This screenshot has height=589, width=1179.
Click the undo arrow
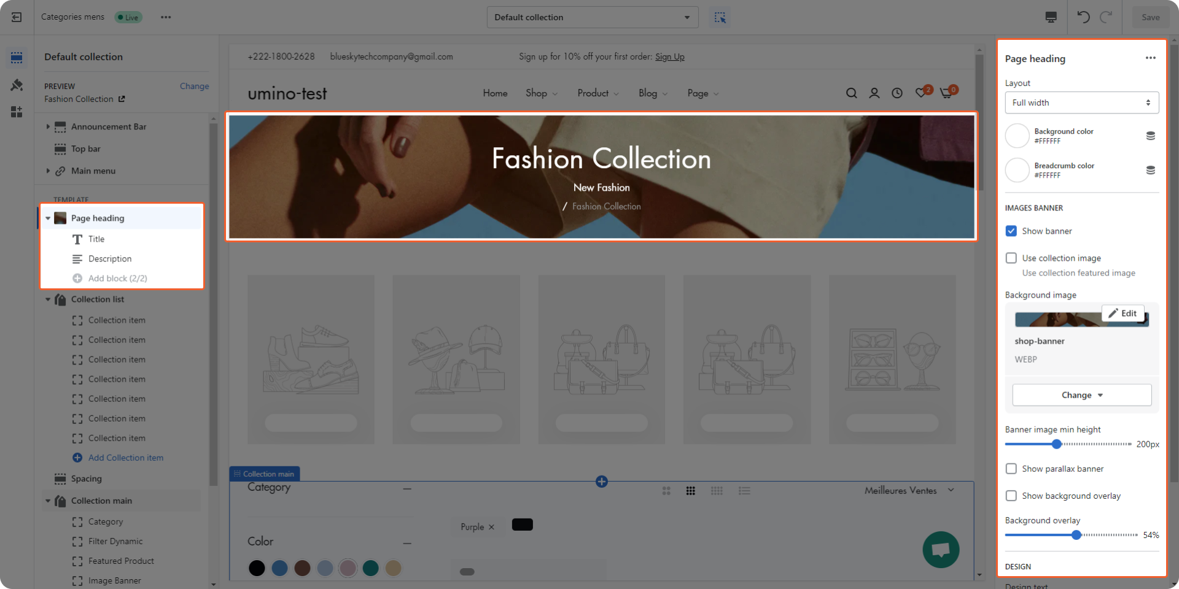(x=1083, y=17)
